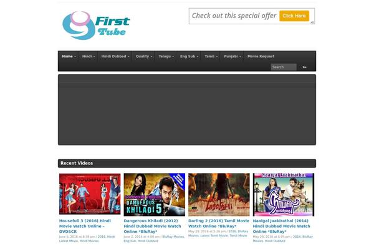Expand the Eng Sub navigation menu
Screen dimensions: 374x249
(189, 57)
